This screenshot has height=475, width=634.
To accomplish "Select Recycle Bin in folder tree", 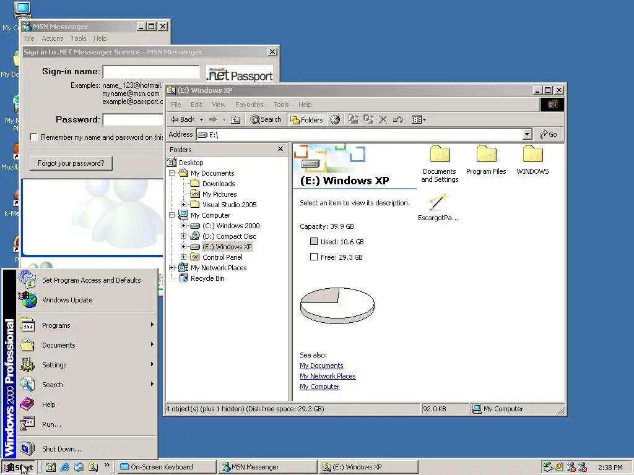I will (207, 278).
